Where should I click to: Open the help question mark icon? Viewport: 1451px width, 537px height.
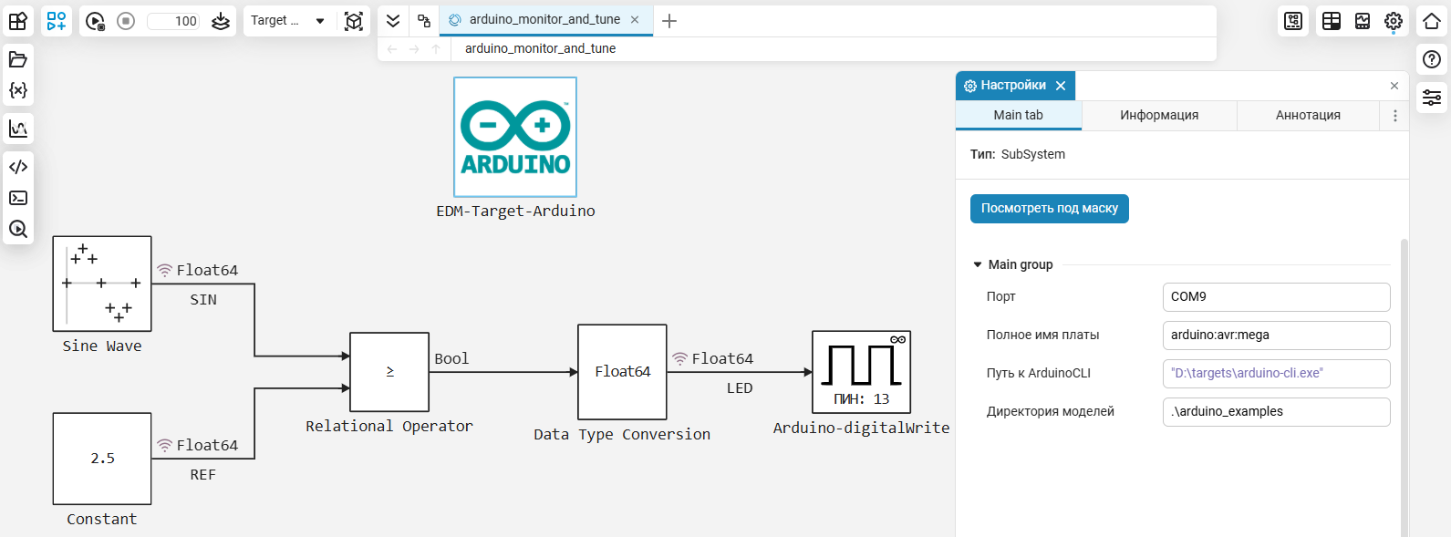tap(1432, 59)
